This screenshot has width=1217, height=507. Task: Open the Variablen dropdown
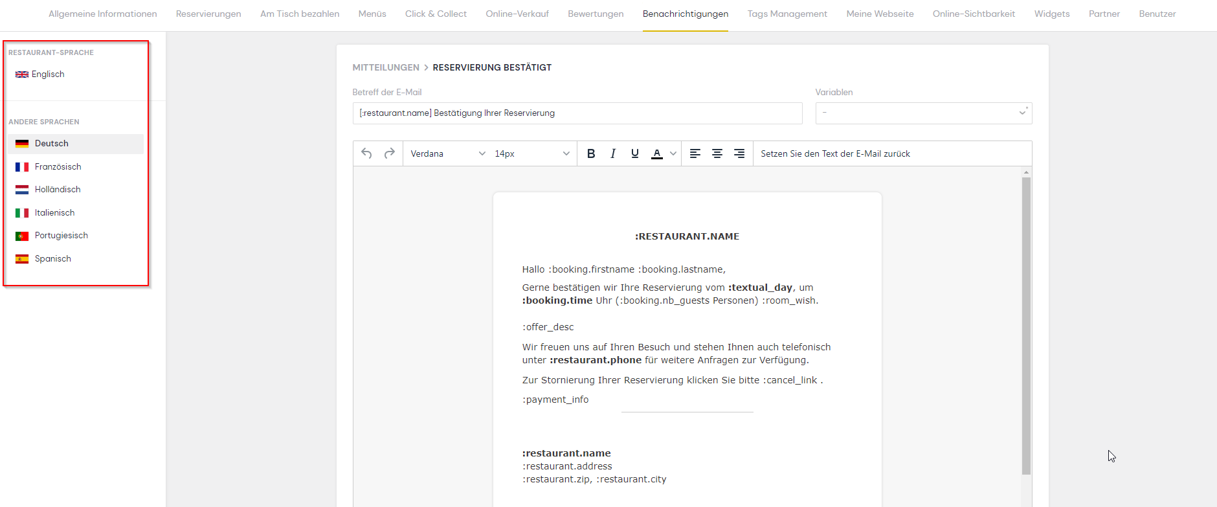pos(924,113)
